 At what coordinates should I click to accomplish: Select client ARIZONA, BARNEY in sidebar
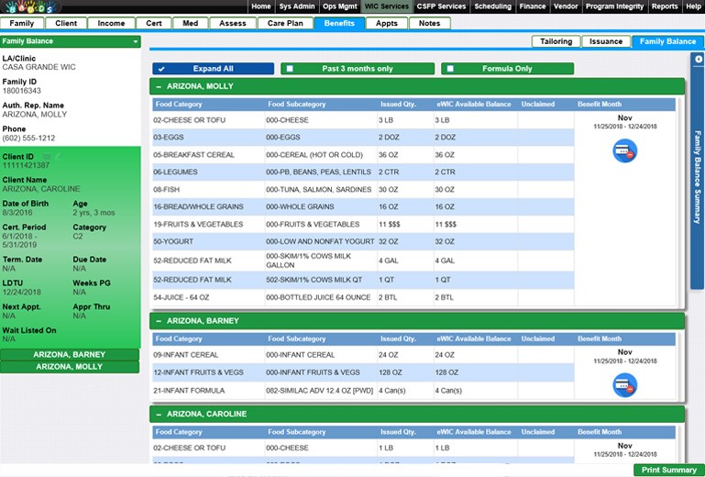[70, 354]
